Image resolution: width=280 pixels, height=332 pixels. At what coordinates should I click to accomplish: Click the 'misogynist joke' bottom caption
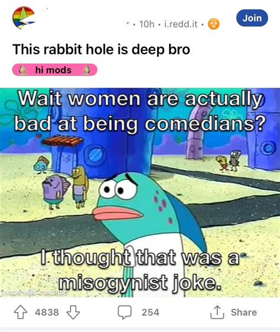pyautogui.click(x=140, y=283)
